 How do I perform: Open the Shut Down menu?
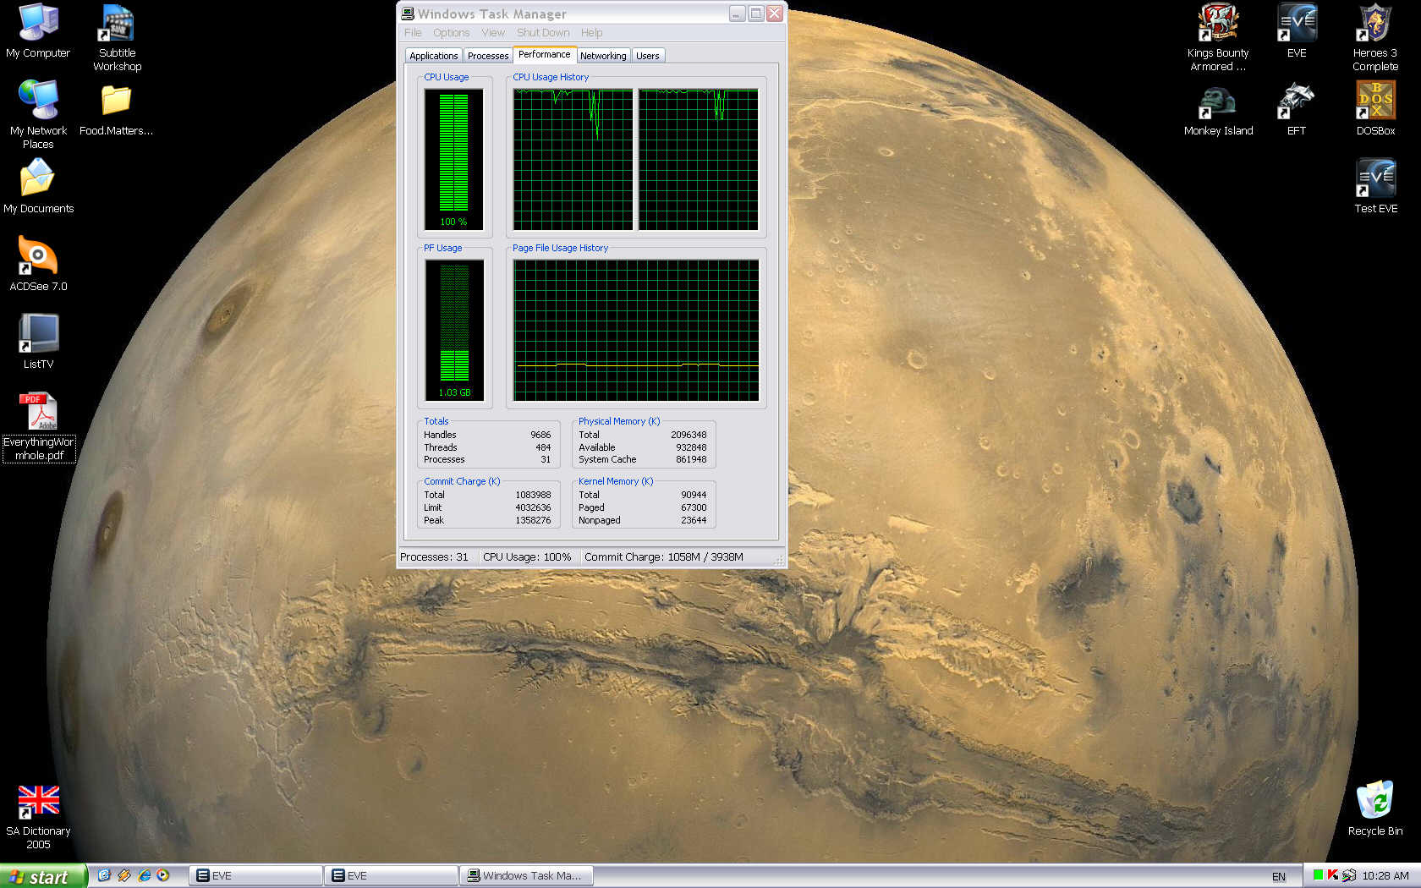pyautogui.click(x=543, y=33)
